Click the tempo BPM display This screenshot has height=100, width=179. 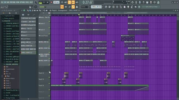click(56, 2)
